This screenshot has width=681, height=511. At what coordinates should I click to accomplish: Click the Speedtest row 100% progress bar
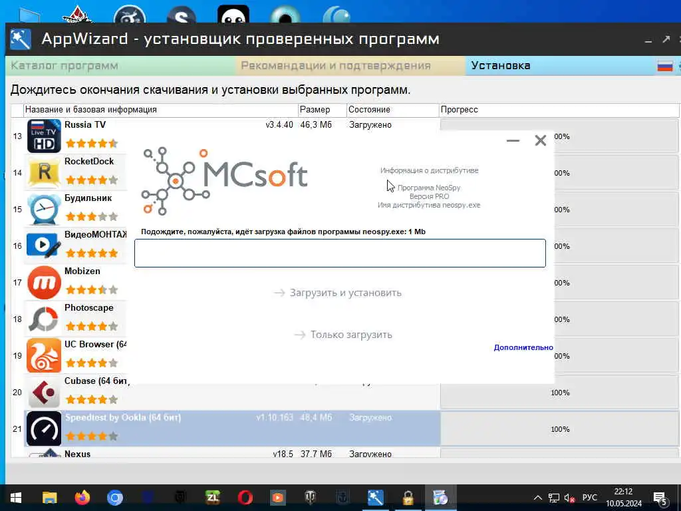click(559, 429)
